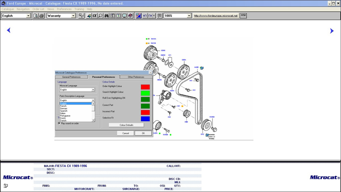Open the Catalogue menu
The width and height of the screenshot is (341, 192).
(x=8, y=9)
